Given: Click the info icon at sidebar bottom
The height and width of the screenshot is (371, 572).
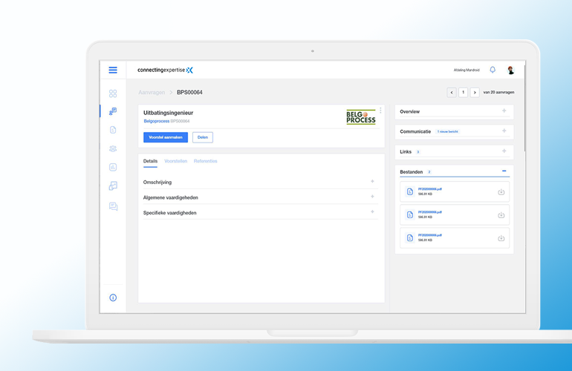Looking at the screenshot, I should 113,298.
